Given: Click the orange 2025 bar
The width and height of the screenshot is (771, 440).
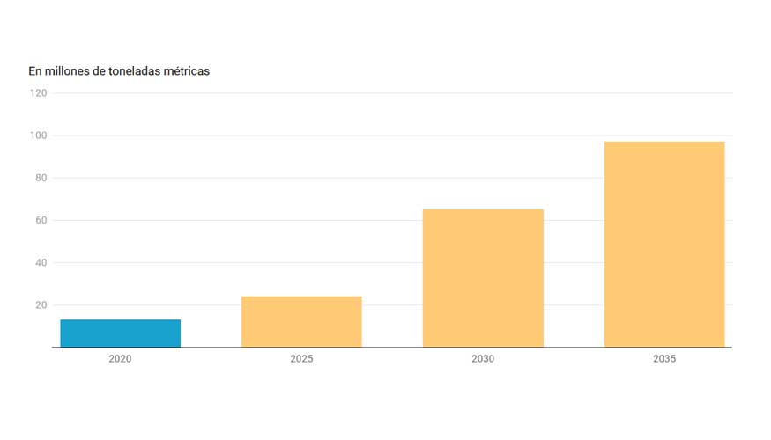Looking at the screenshot, I should coord(301,322).
